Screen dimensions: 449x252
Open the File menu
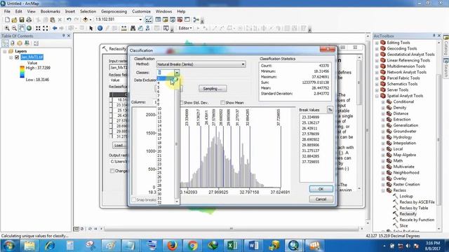[7, 11]
